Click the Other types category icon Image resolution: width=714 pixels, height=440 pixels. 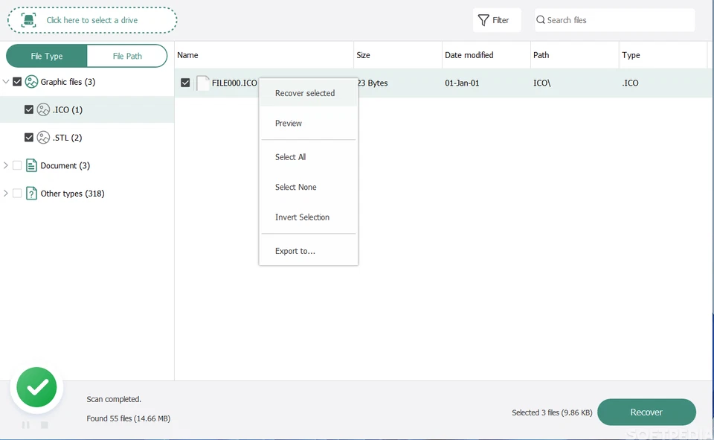[x=31, y=194]
